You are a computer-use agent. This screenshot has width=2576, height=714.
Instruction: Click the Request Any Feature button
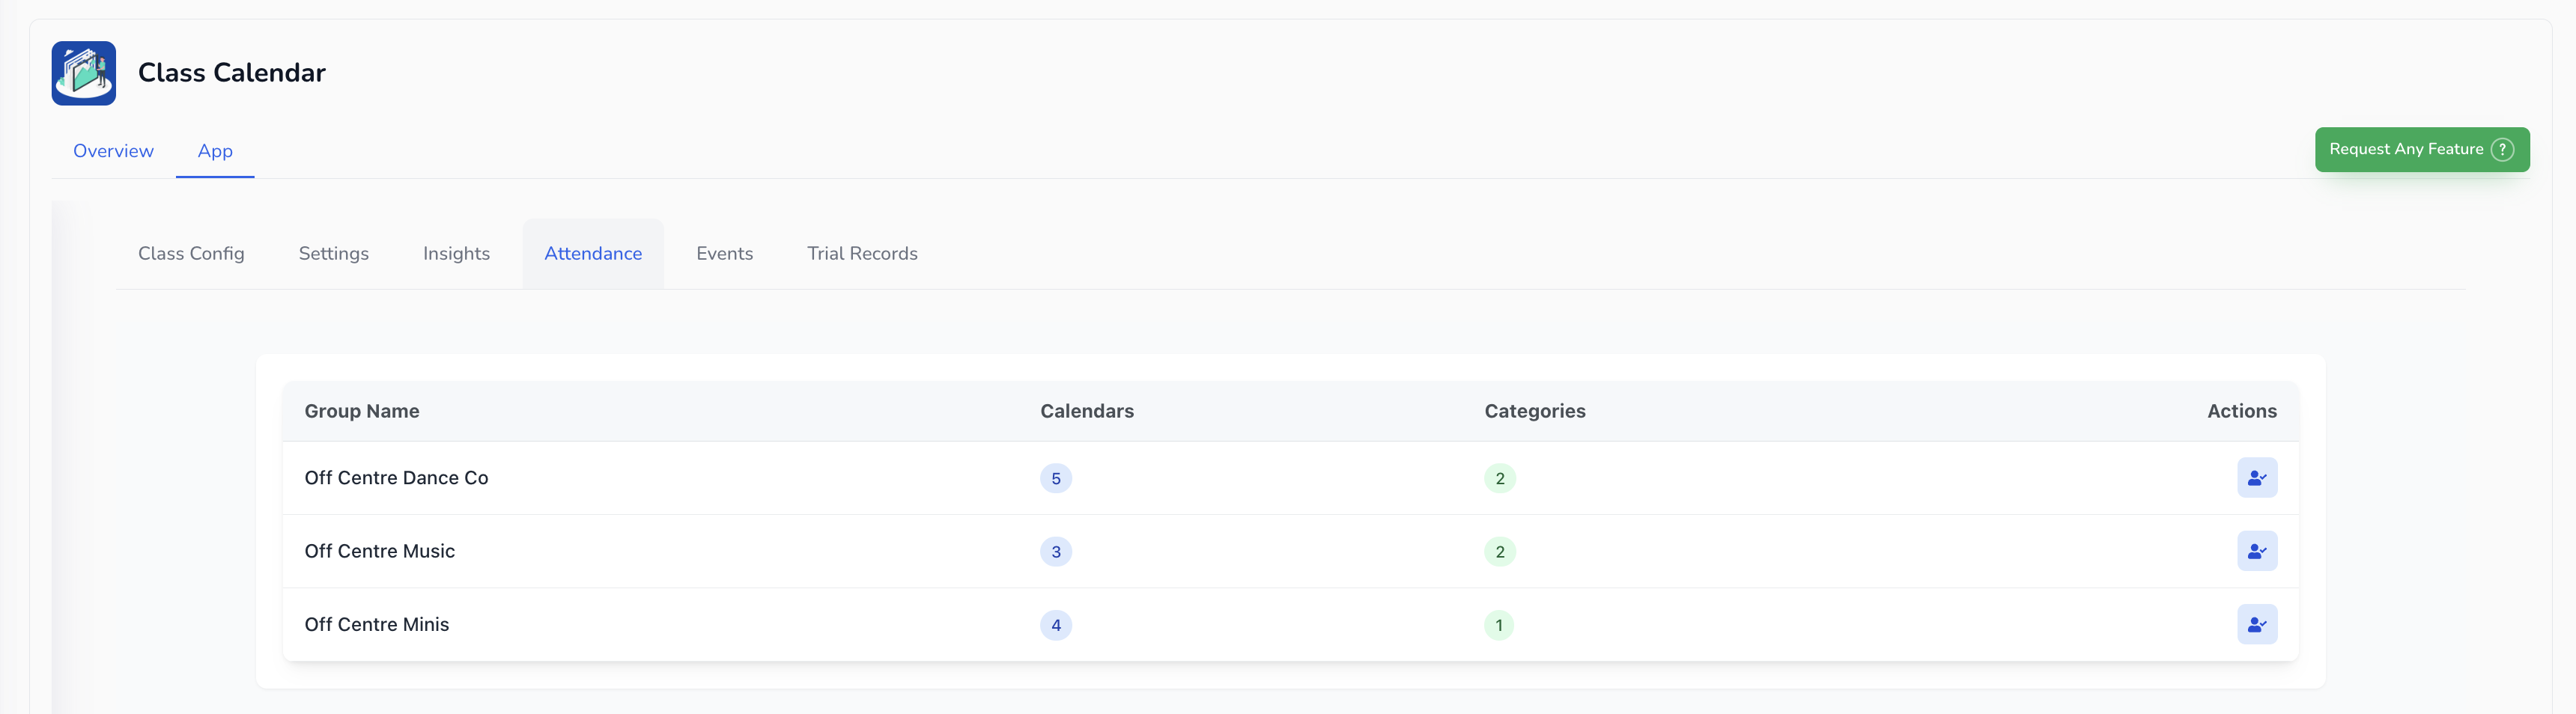point(2421,150)
